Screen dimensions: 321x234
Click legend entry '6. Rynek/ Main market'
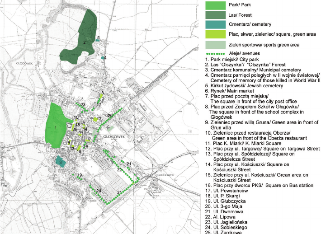click(x=230, y=91)
